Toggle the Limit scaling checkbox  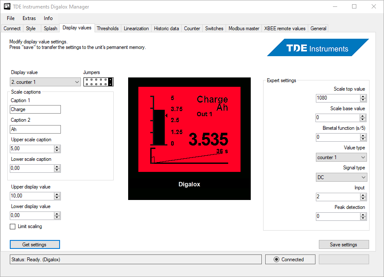pyautogui.click(x=12, y=227)
